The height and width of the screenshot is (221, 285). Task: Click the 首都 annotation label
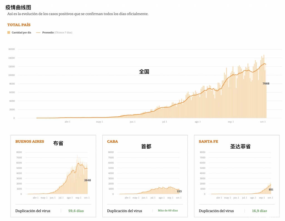[146, 146]
